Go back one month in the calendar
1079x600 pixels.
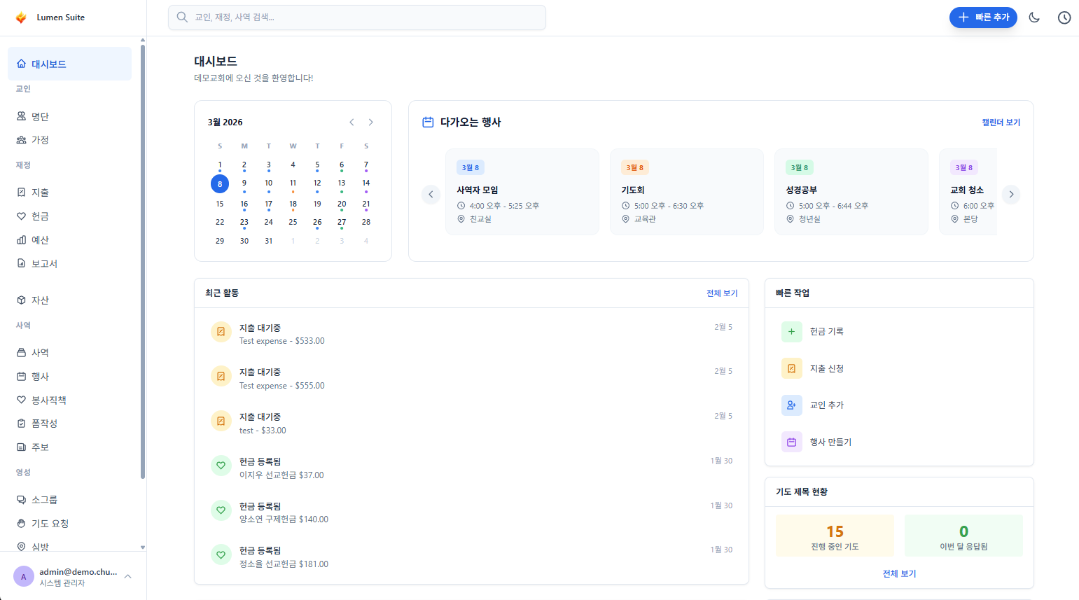pos(351,122)
